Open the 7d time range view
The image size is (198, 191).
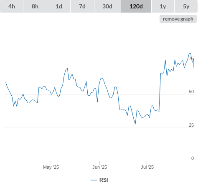click(82, 6)
